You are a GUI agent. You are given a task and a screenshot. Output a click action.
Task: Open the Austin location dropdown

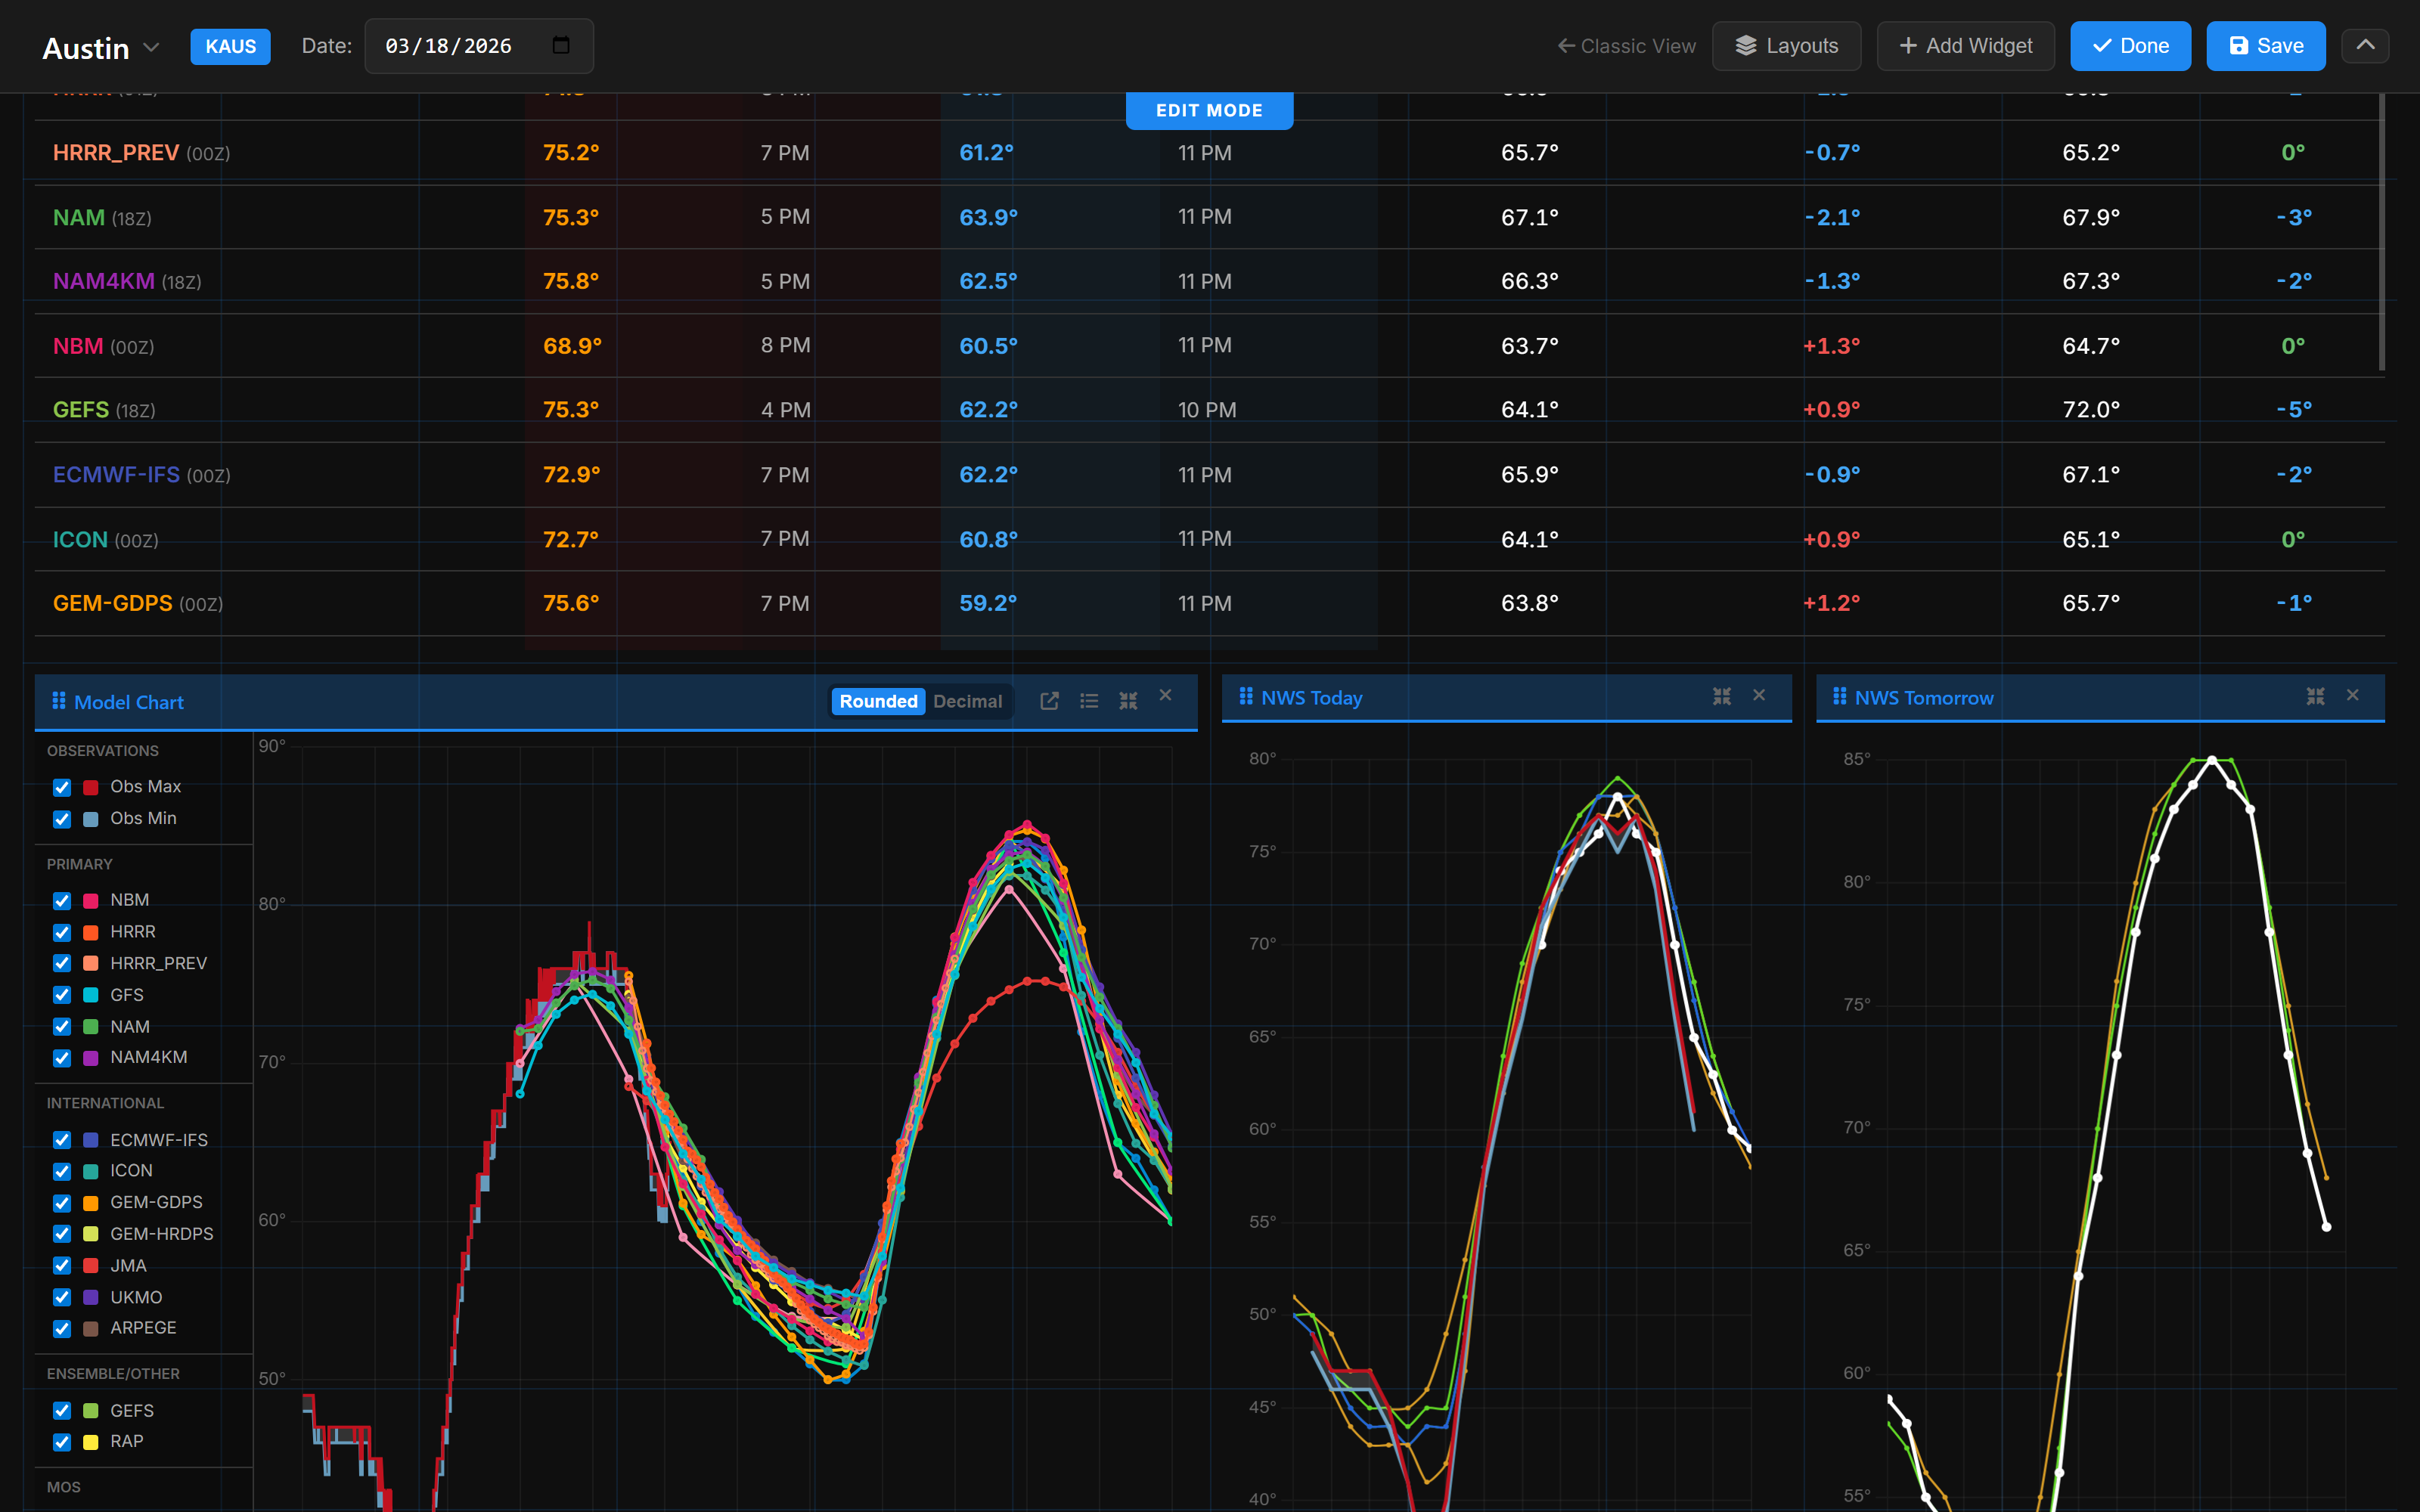tap(152, 47)
